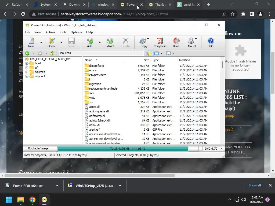Click the New image toolbar icon

pyautogui.click(x=31, y=42)
